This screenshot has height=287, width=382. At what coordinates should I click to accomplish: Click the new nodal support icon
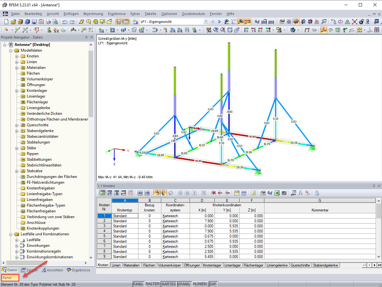click(x=49, y=30)
